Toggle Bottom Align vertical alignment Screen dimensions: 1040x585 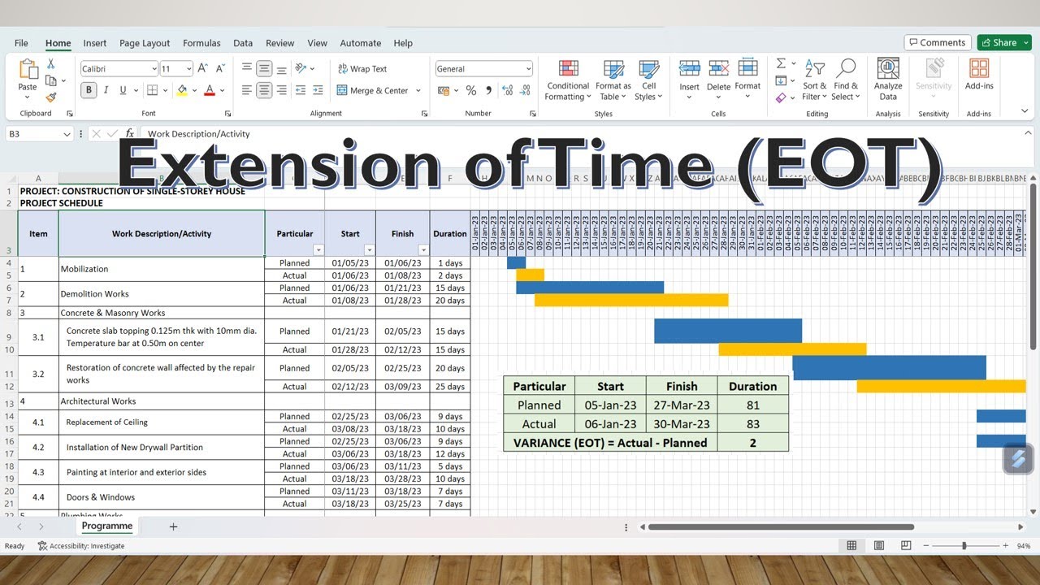pyautogui.click(x=282, y=69)
